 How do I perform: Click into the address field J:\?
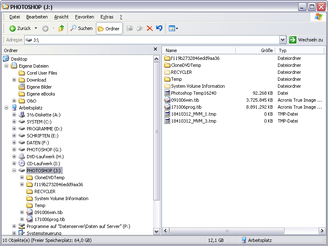152,40
